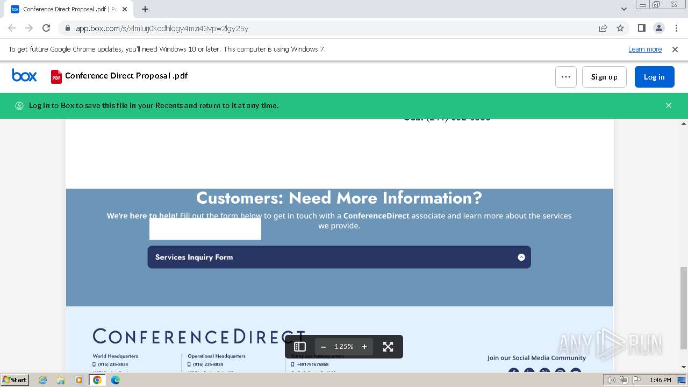
Task: Click the scrollbar down arrow
Action: tap(684, 367)
